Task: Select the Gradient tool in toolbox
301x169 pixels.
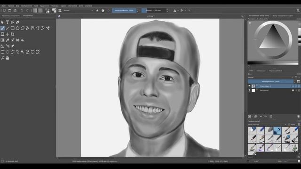Action: [2, 40]
